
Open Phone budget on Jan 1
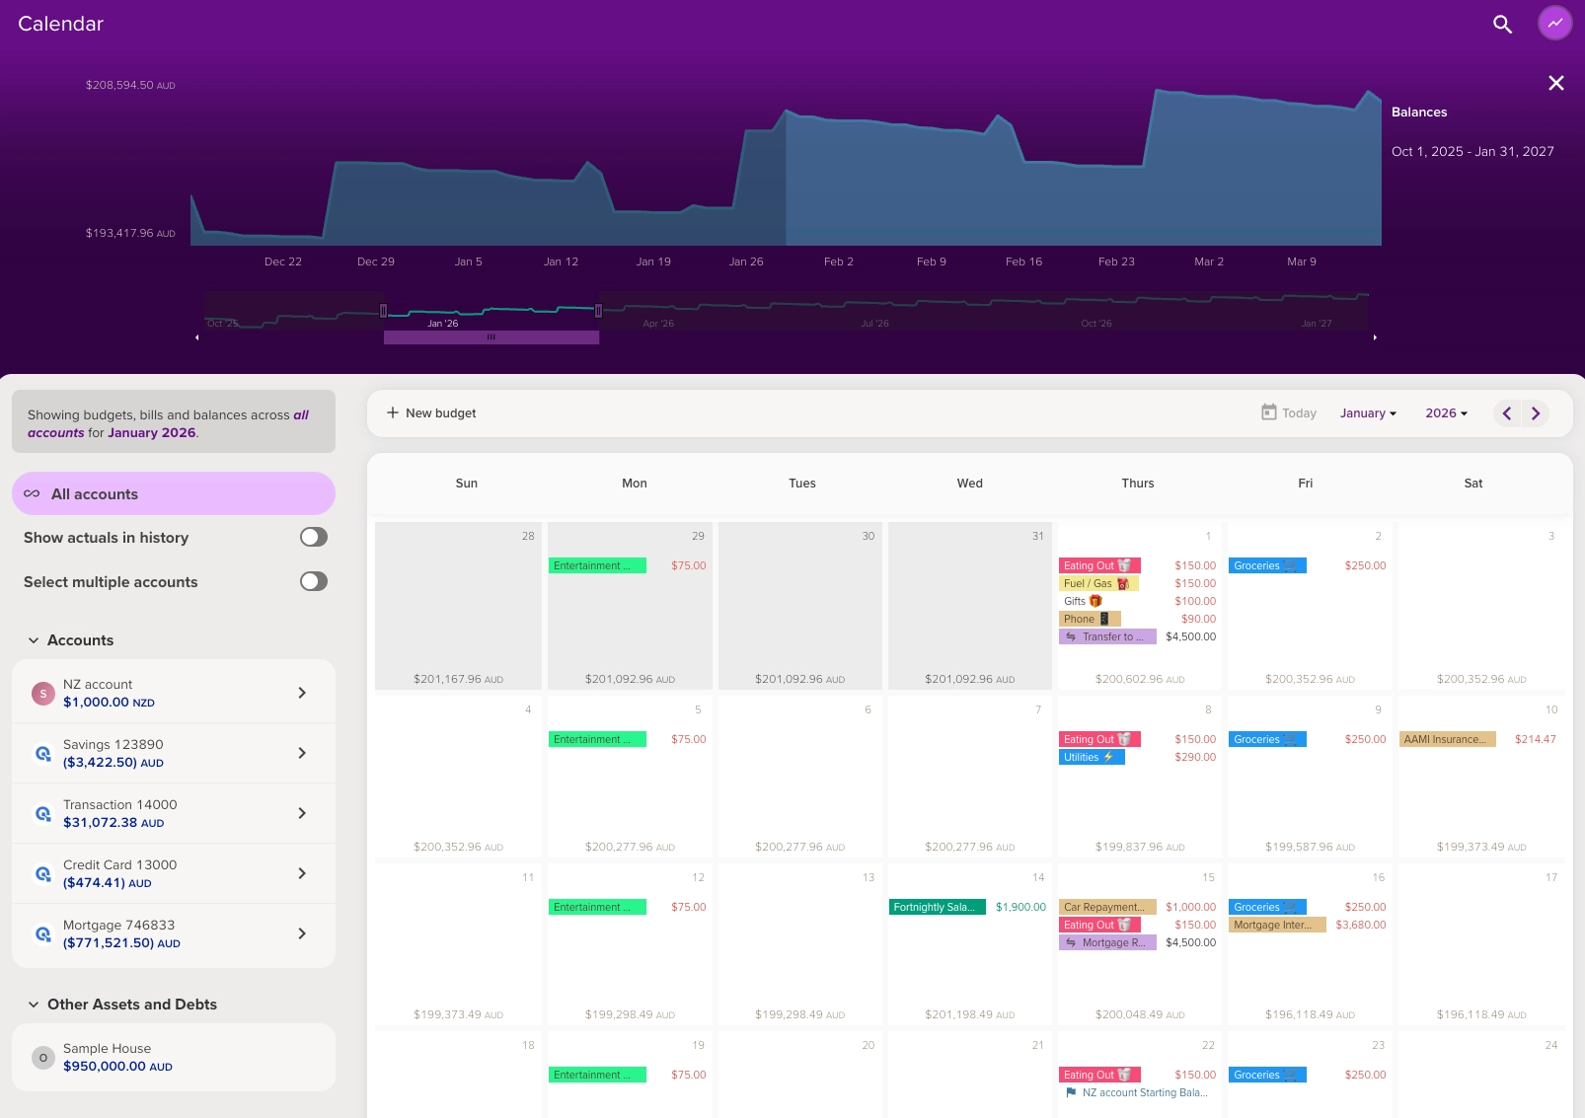tap(1090, 619)
